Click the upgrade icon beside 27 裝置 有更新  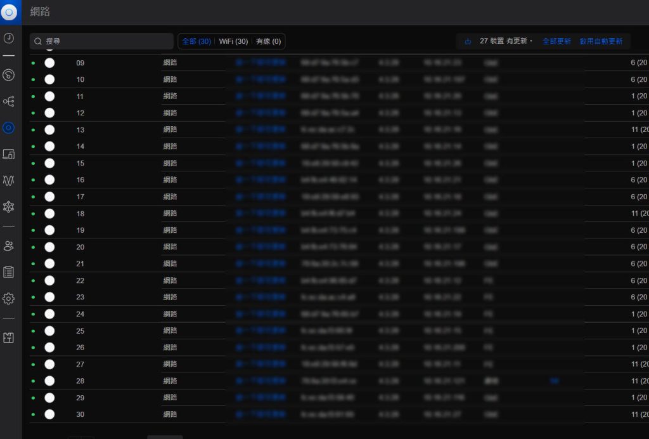coord(468,41)
